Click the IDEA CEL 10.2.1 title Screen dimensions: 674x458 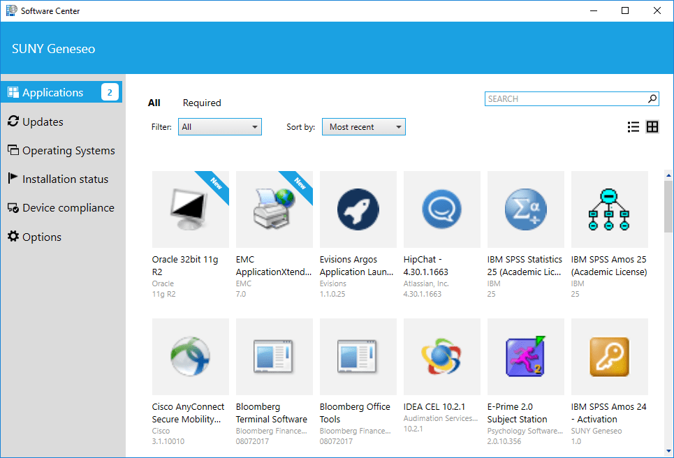434,406
